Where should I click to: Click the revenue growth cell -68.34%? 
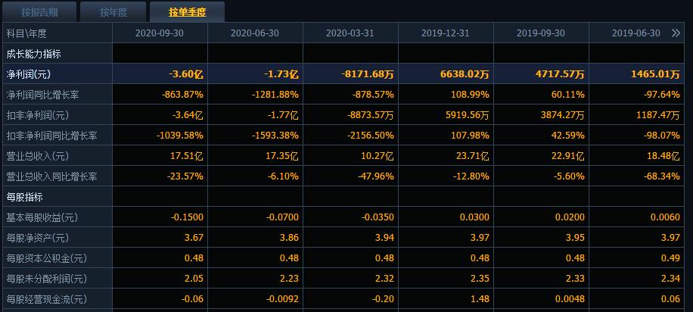click(x=661, y=176)
